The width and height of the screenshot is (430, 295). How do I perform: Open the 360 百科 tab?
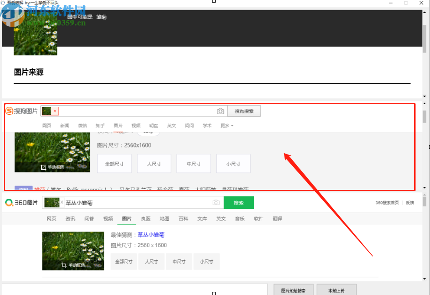tap(183, 218)
